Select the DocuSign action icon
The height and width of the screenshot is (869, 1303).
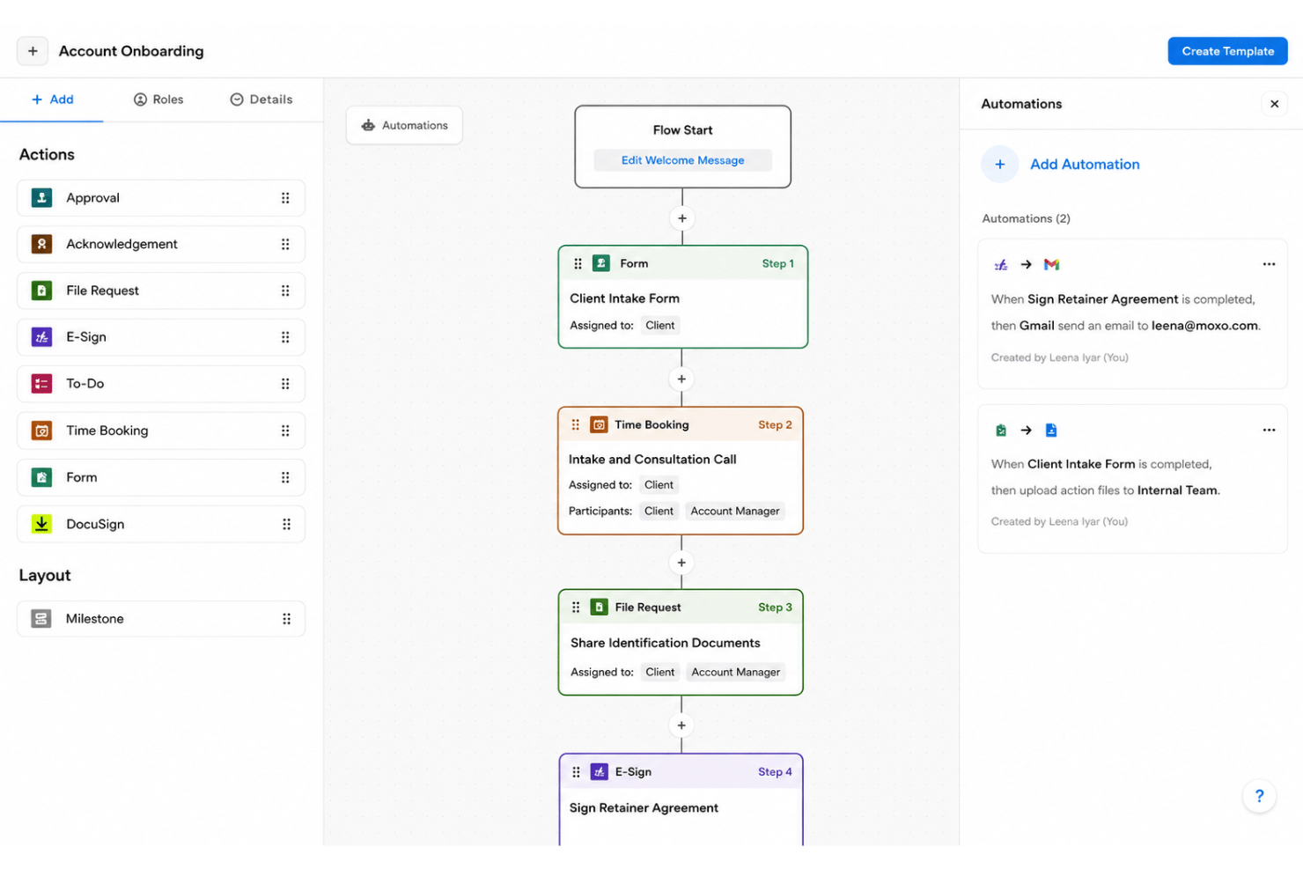[x=41, y=524]
